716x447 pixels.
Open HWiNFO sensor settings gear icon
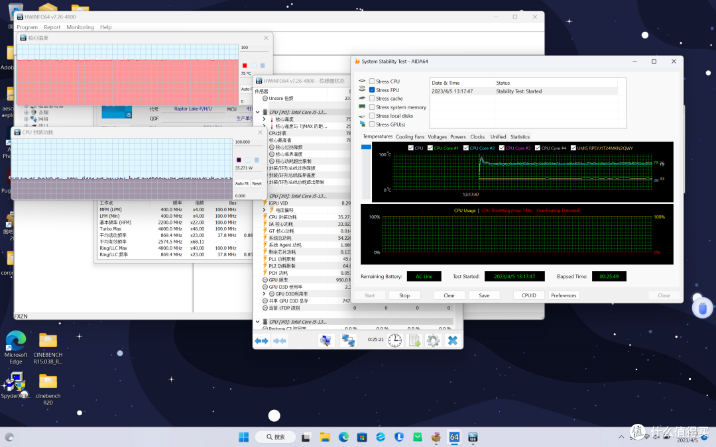[433, 340]
